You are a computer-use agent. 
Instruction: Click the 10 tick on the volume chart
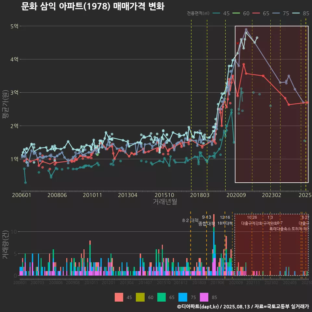pyautogui.click(x=14, y=232)
